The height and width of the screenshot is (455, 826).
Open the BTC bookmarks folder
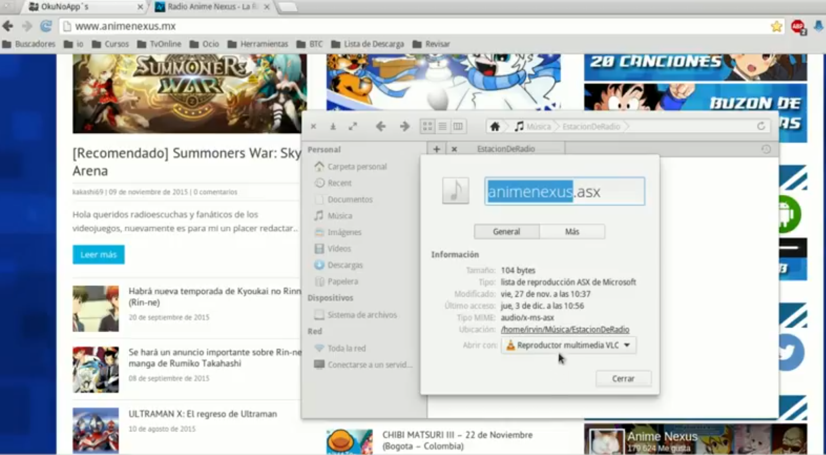310,44
